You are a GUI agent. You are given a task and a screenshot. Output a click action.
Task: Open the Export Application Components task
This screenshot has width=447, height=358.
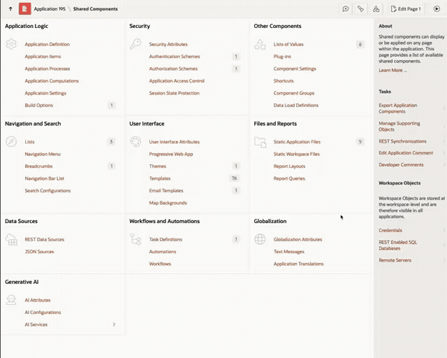[397, 108]
